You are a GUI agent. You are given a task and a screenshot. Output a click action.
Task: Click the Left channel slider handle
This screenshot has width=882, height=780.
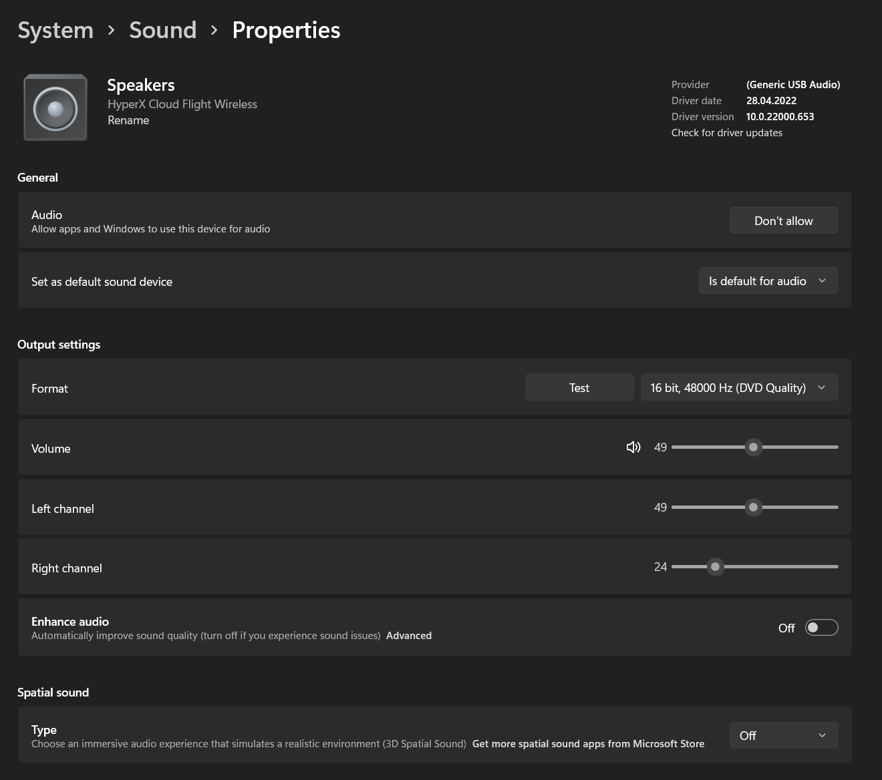coord(753,508)
